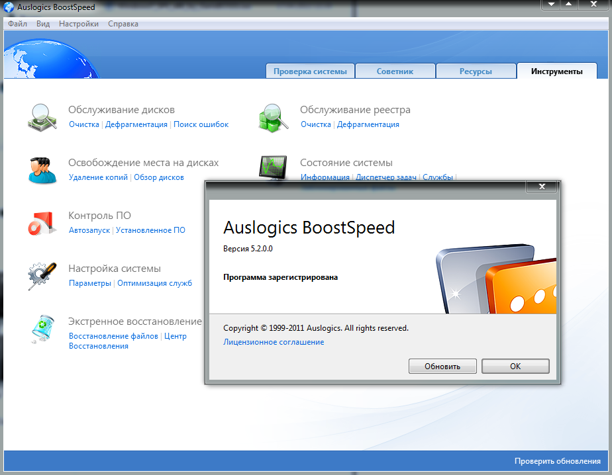Click Дефрагментация under Обслуживание реестра
The image size is (612, 475).
[368, 124]
